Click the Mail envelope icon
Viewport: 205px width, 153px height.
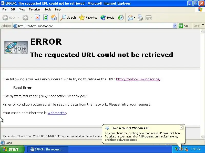tap(130, 18)
